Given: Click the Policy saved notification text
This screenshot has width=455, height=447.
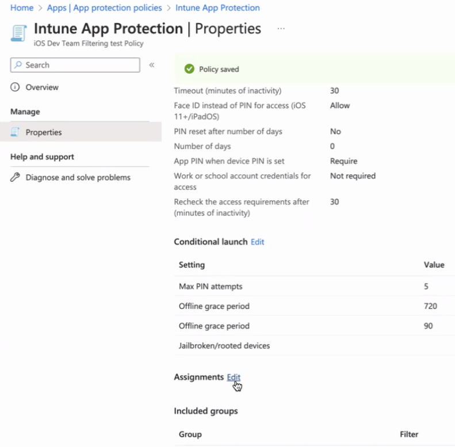Looking at the screenshot, I should pos(219,70).
